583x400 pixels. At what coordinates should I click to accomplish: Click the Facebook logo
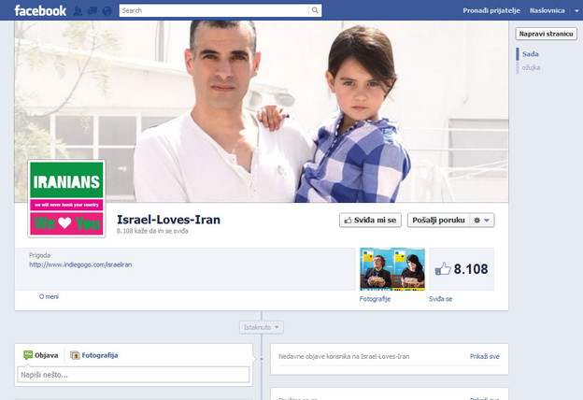pyautogui.click(x=40, y=10)
